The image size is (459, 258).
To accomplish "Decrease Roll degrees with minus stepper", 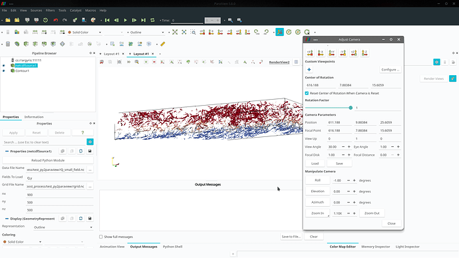I will tap(349, 180).
